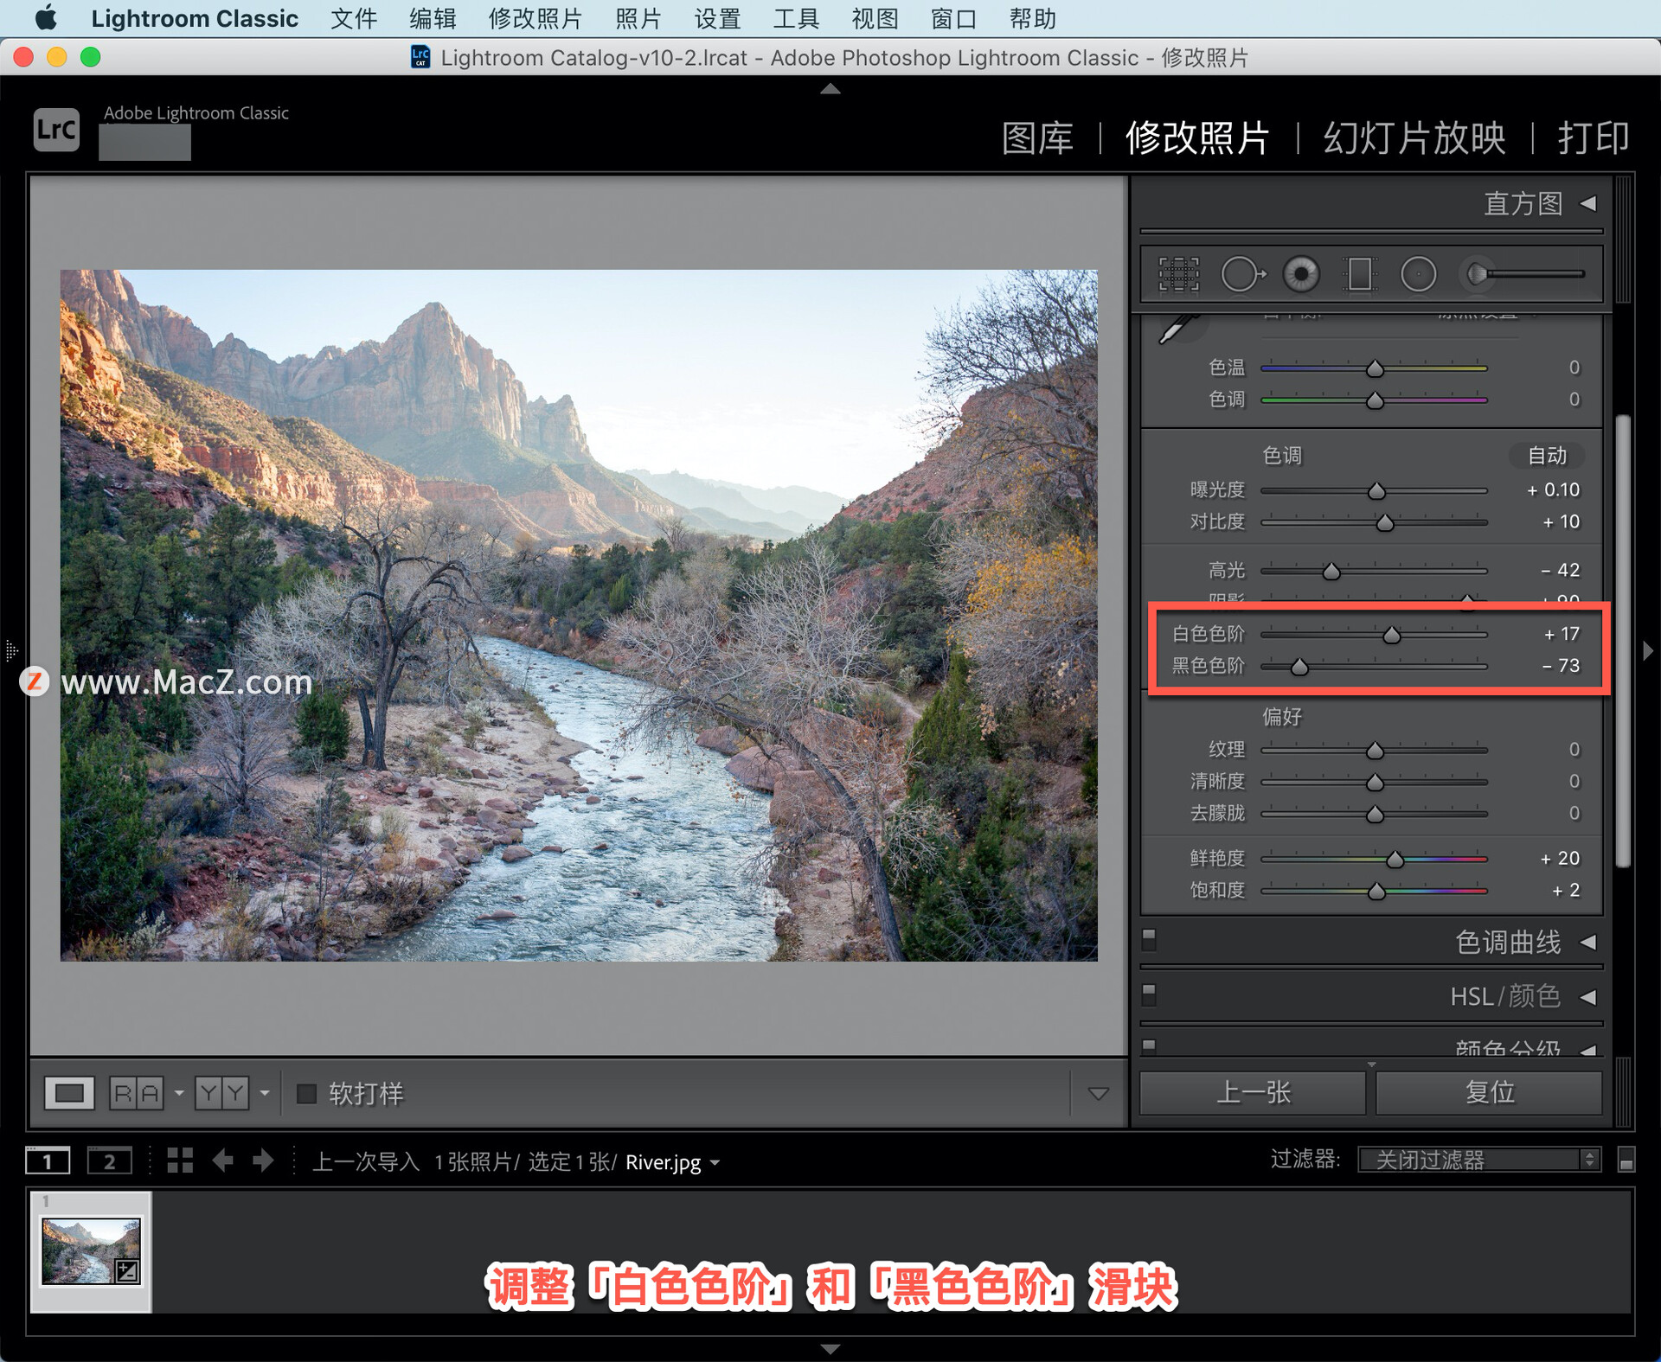This screenshot has width=1661, height=1362.
Task: Click the 白色色阶 whites slider handle
Action: pyautogui.click(x=1391, y=636)
